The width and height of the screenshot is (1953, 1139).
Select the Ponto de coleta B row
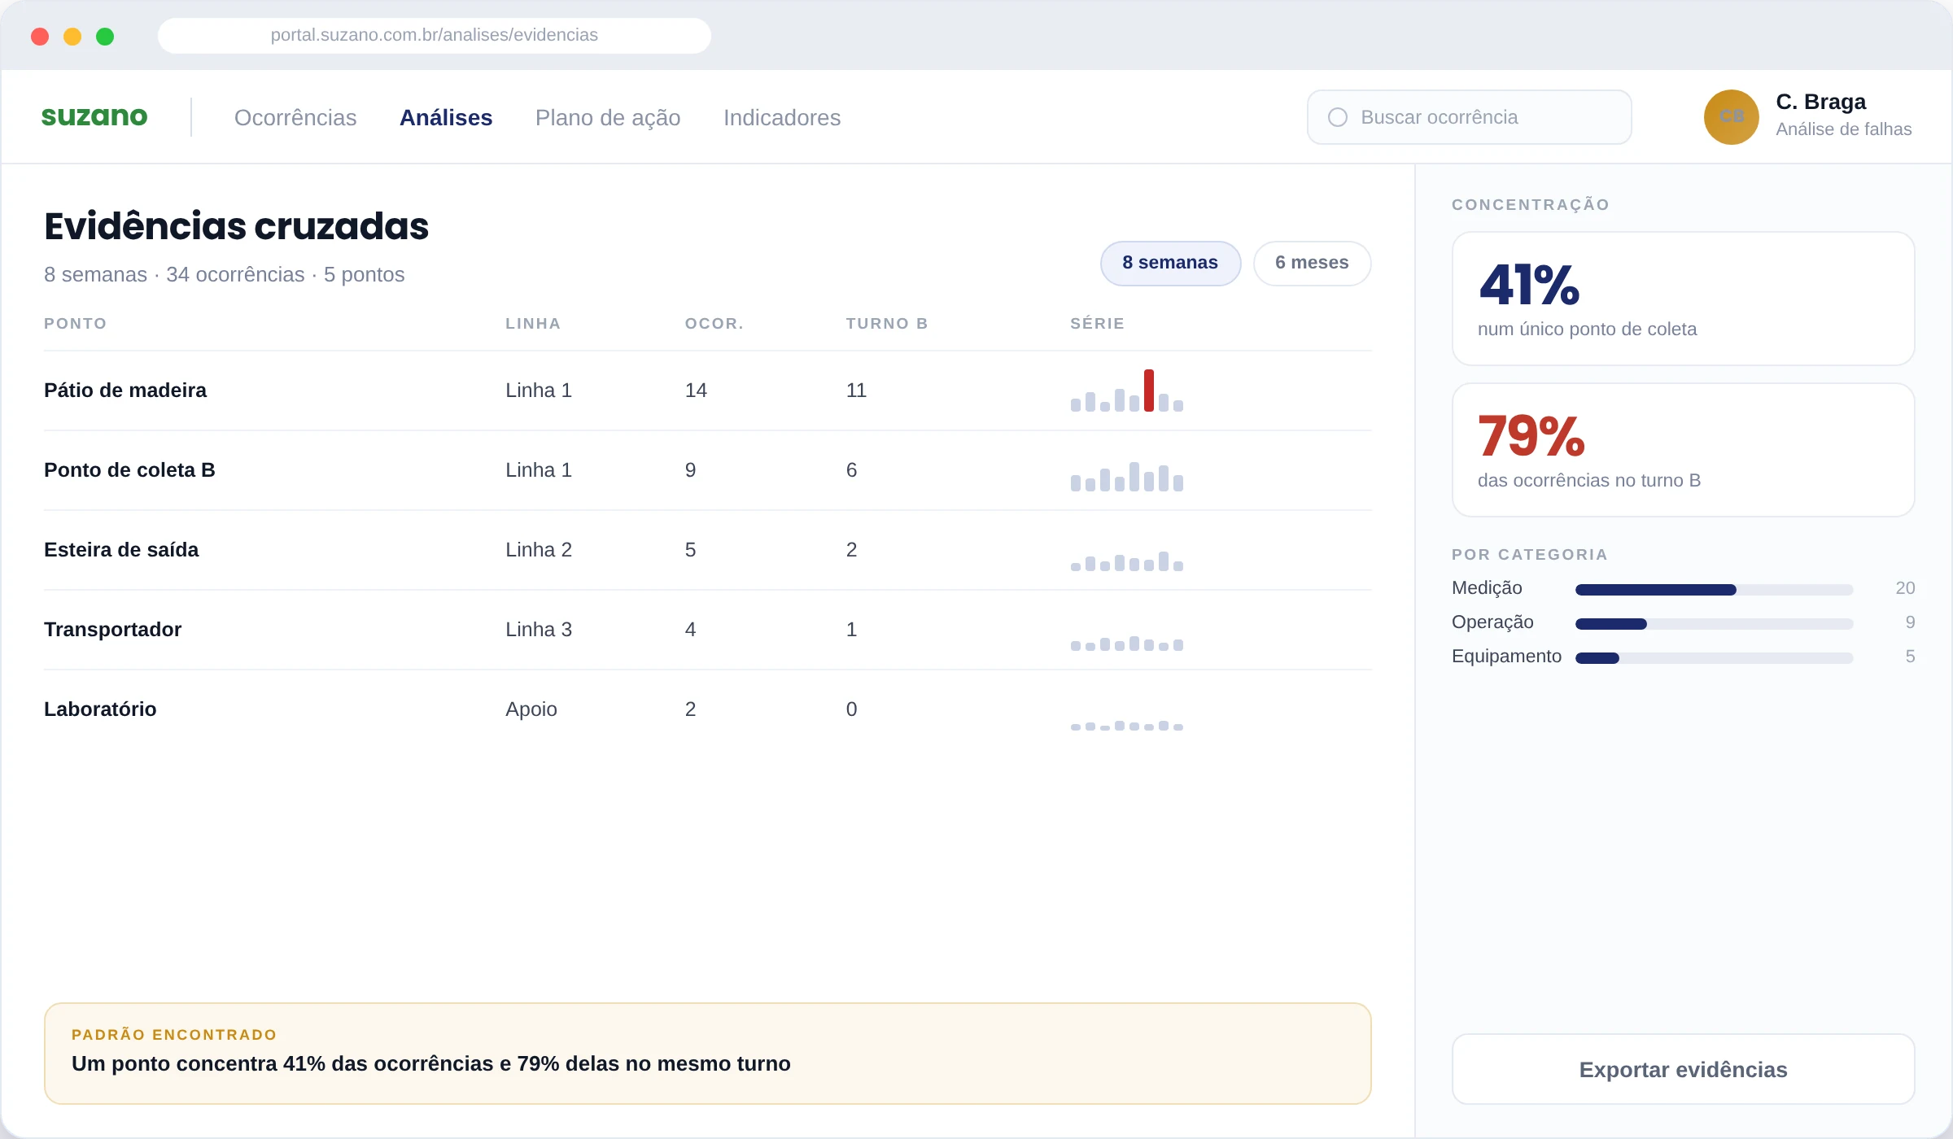coord(707,470)
